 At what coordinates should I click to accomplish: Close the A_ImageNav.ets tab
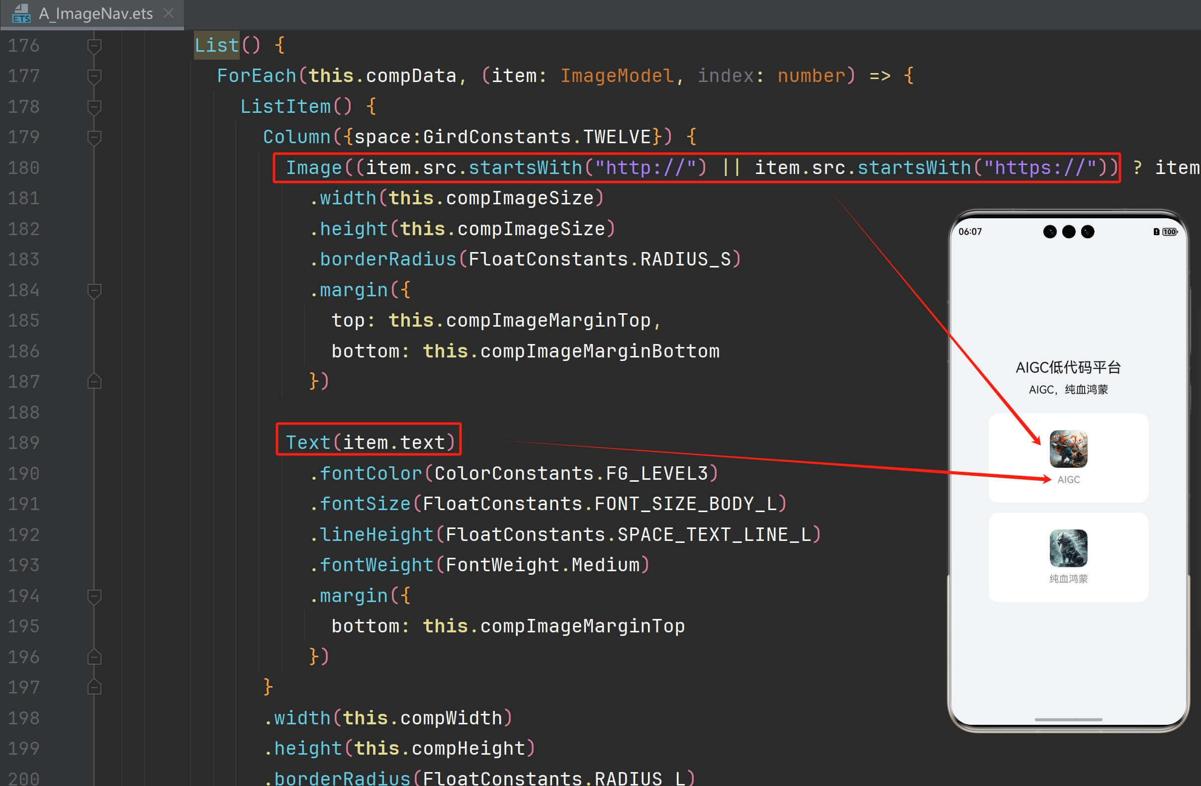coord(169,13)
